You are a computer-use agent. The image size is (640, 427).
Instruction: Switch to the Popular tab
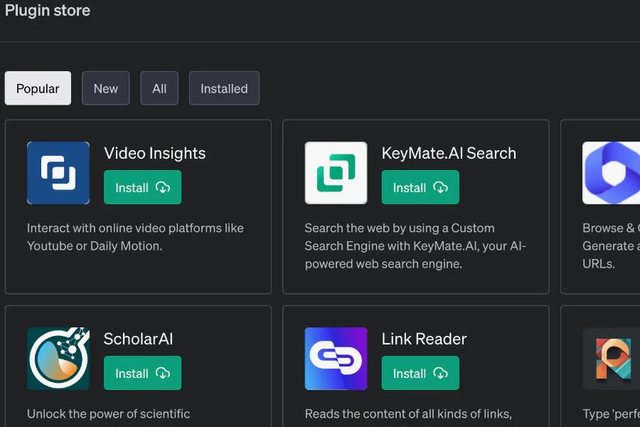tap(38, 88)
